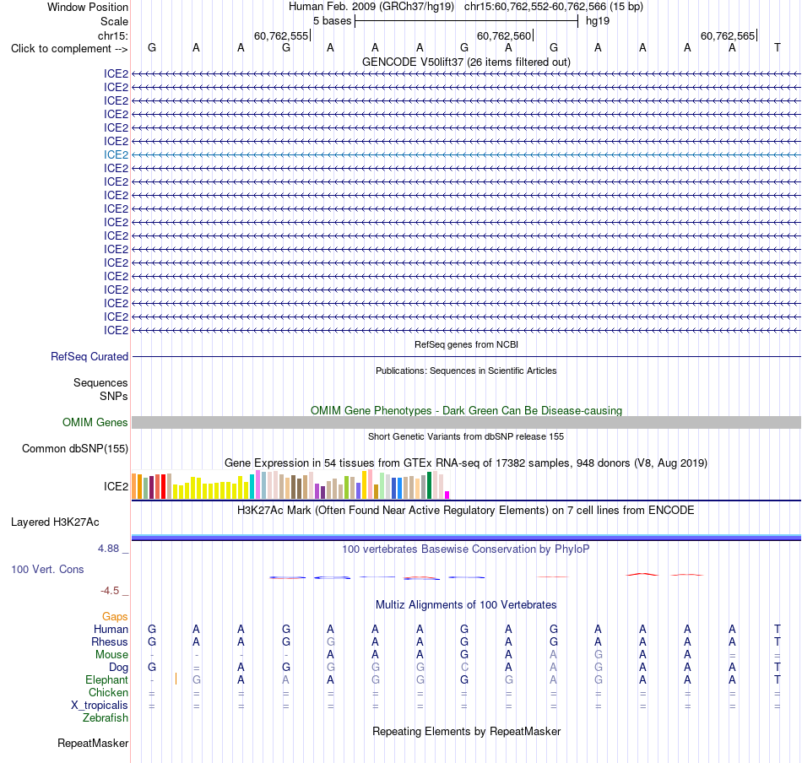This screenshot has height=763, width=802.
Task: Click the RefSeq Curated intron line
Action: pos(466,356)
